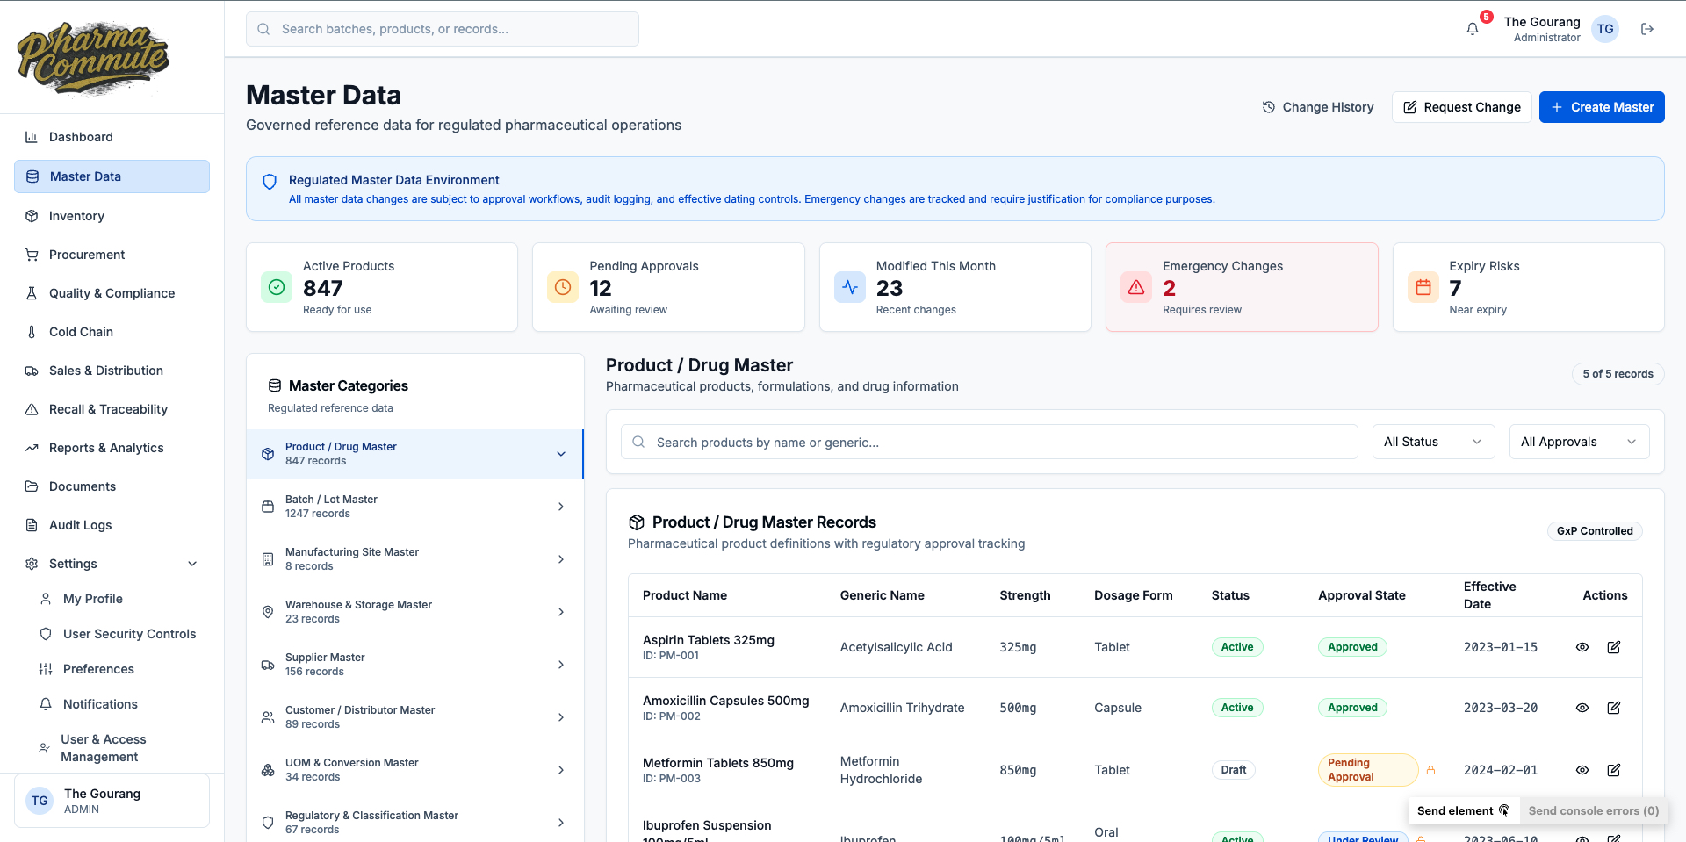Click the Create Master button
Screen dimensions: 1686x842
[1602, 107]
